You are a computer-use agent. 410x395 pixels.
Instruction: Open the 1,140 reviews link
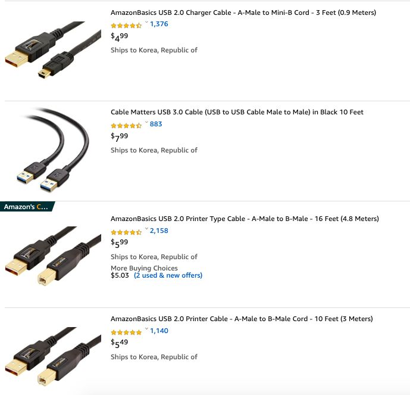pyautogui.click(x=159, y=331)
